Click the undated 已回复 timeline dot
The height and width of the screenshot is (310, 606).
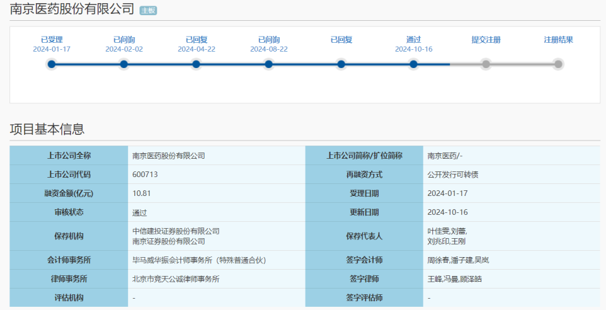click(x=341, y=64)
